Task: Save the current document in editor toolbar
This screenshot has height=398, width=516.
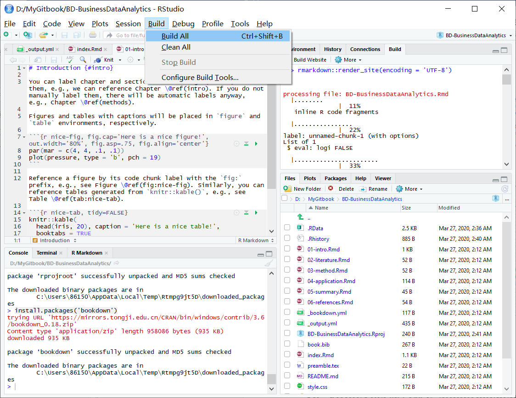Action: (54, 60)
